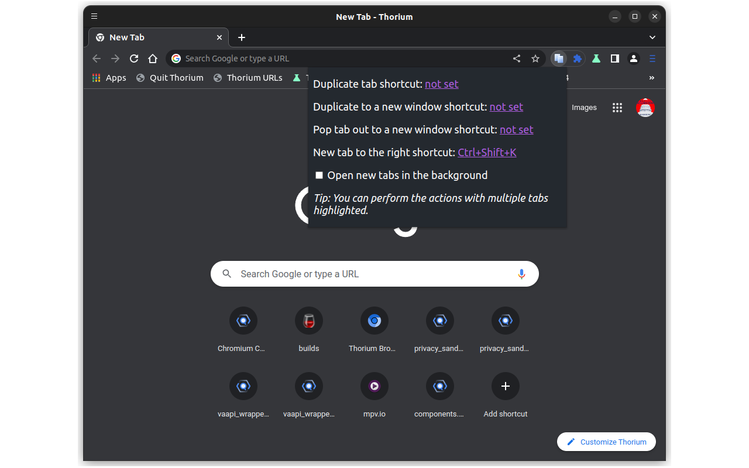Set the Duplicate tab shortcut link
The width and height of the screenshot is (749, 468).
442,84
